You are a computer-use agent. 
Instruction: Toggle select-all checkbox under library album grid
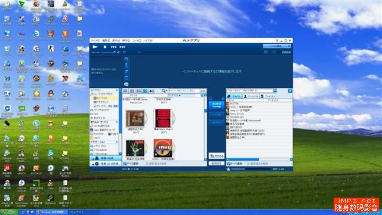coord(125,164)
